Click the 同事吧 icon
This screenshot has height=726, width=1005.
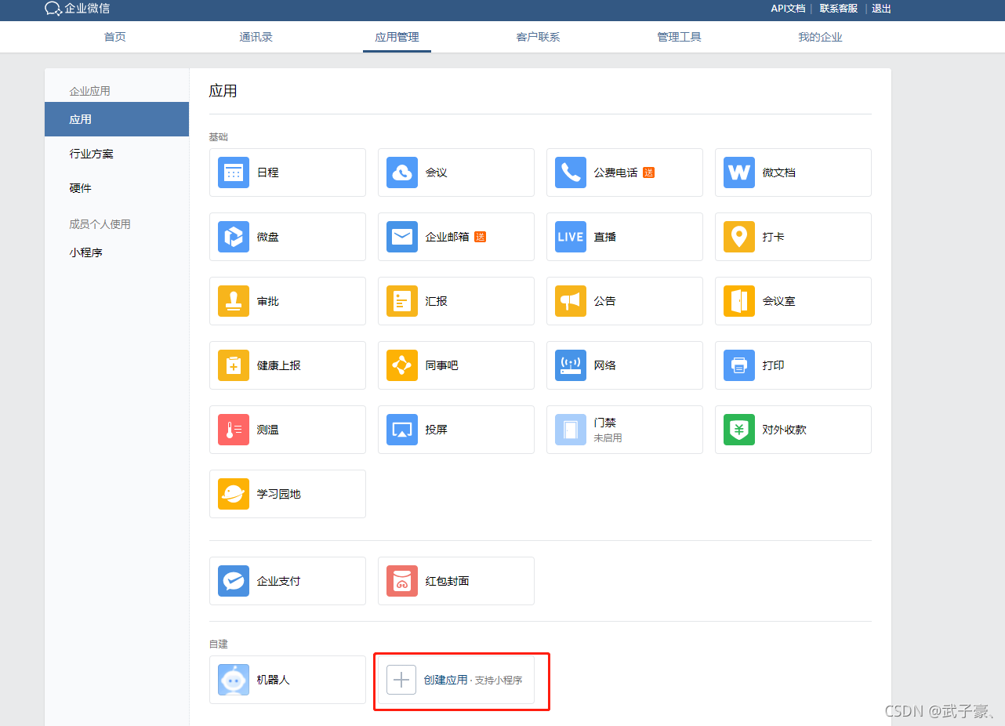(x=402, y=365)
